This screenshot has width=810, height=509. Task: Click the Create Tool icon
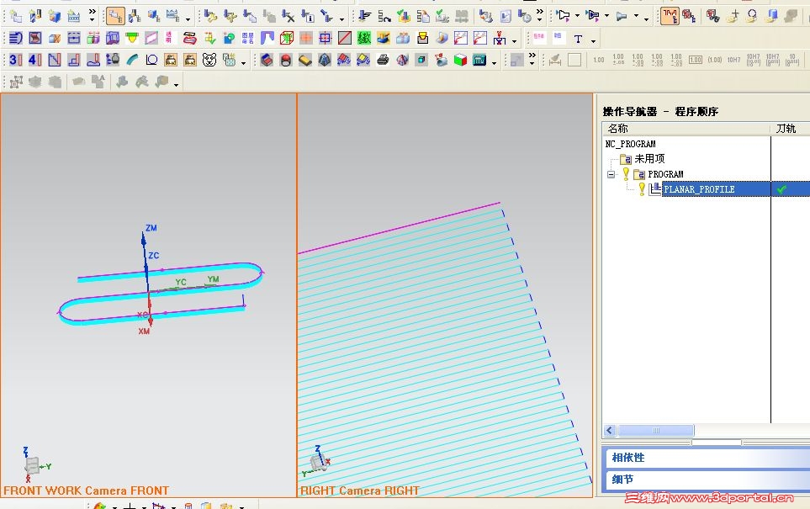pos(35,17)
